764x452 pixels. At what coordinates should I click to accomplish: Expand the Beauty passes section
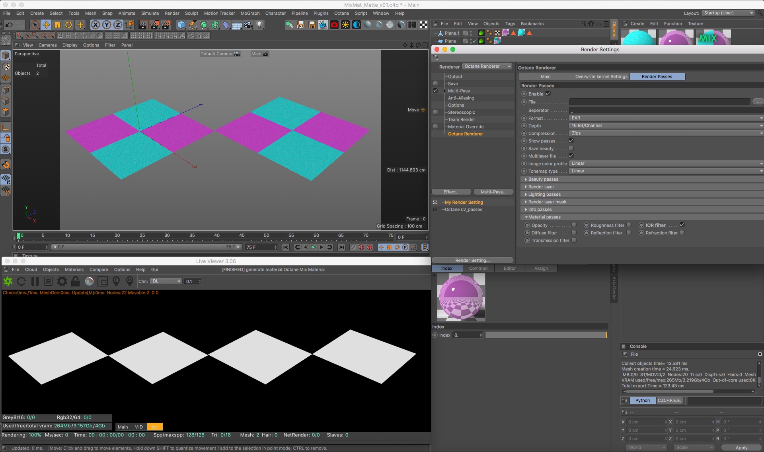tap(543, 179)
